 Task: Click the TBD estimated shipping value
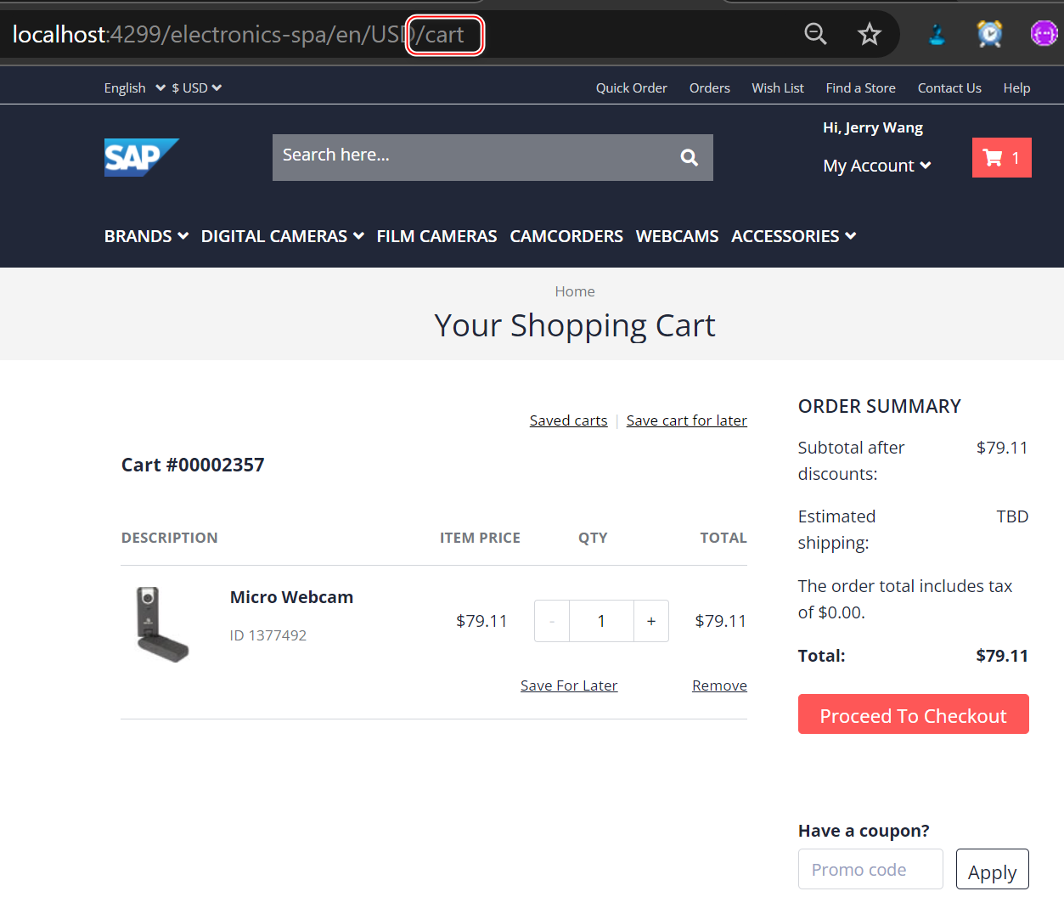click(x=1012, y=516)
